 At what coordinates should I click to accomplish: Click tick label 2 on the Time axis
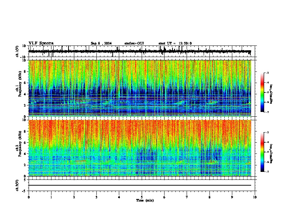click(x=74, y=197)
